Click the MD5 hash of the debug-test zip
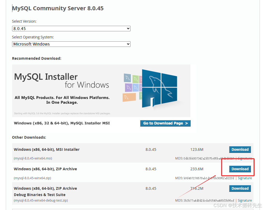This screenshot has width=263, height=210. 209,201
